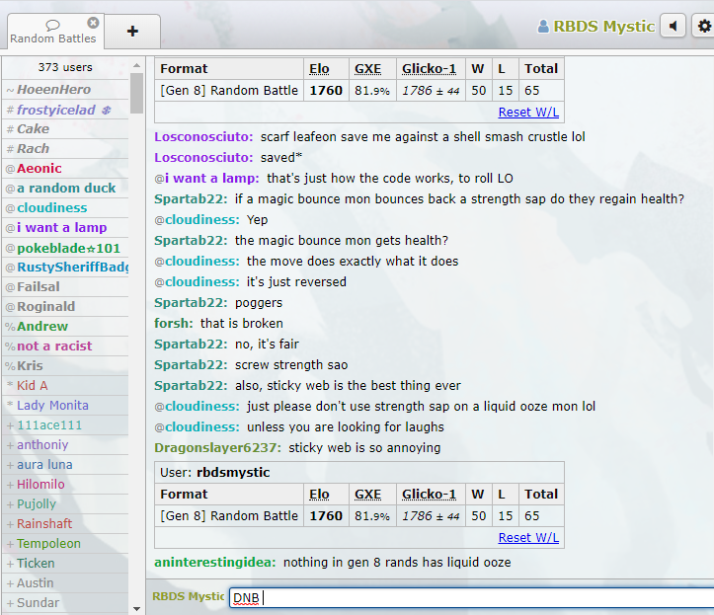The height and width of the screenshot is (615, 714).
Task: Select user RustySheriffBadge in the list
Action: (65, 268)
